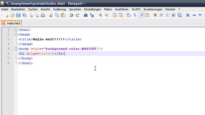This screenshot has width=205, height=115.
Task: Cut selection with the scissors icon
Action: 51,15
